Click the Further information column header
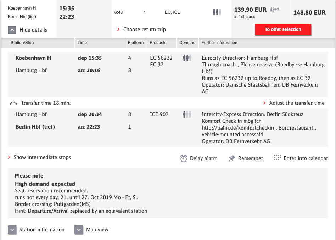Viewport: 336px width, 240px height. (x=219, y=43)
